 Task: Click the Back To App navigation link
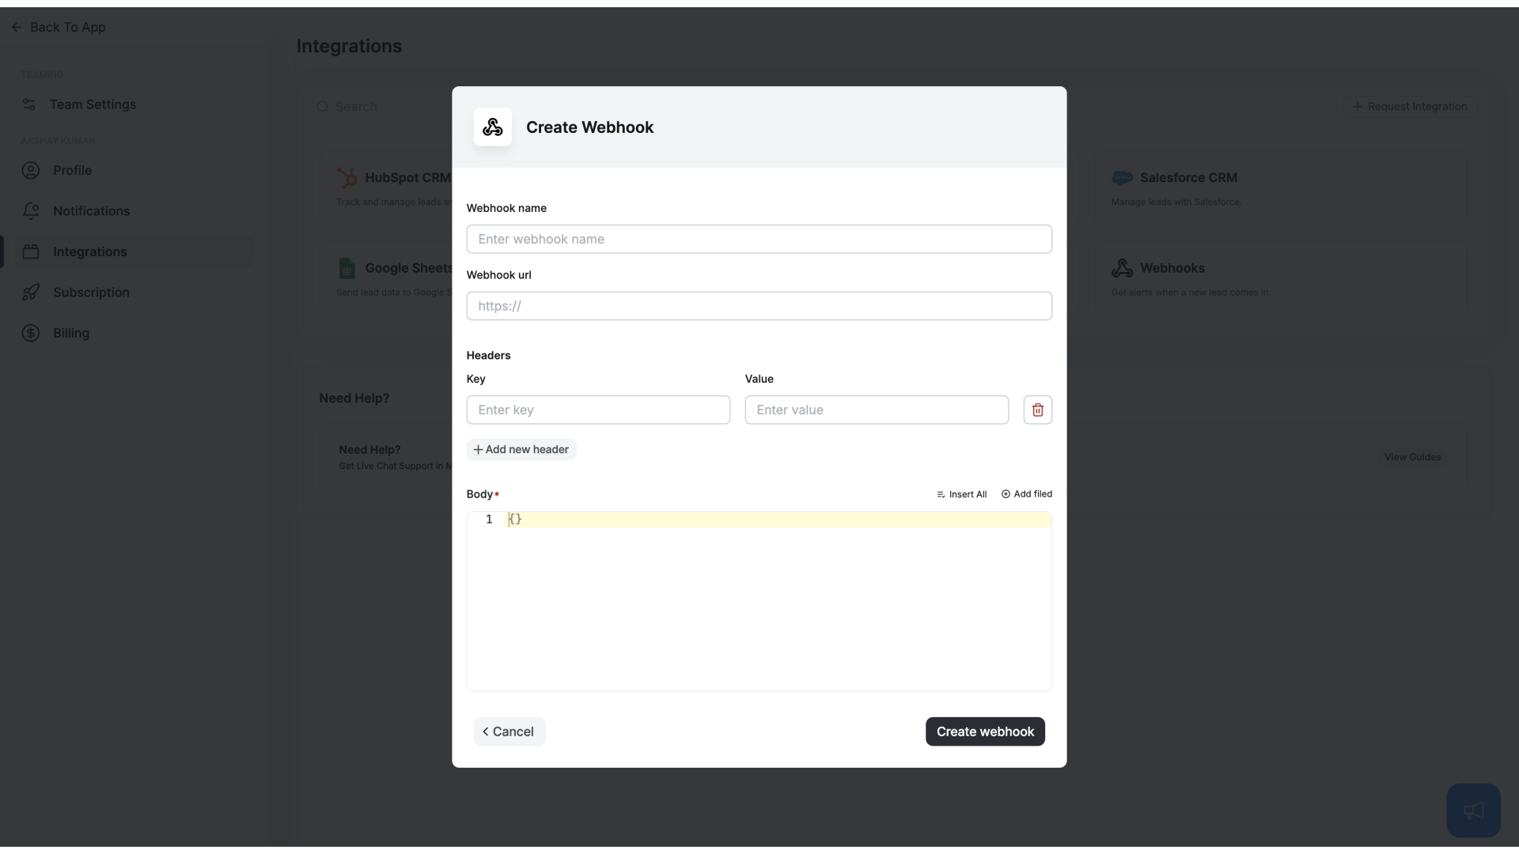tap(58, 26)
